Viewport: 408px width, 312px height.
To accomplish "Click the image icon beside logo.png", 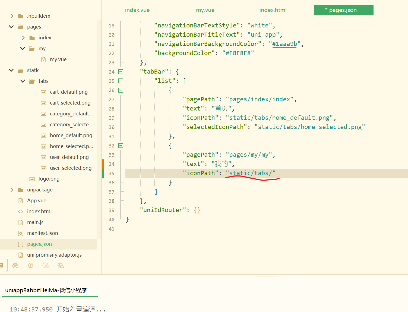I will click(x=32, y=179).
